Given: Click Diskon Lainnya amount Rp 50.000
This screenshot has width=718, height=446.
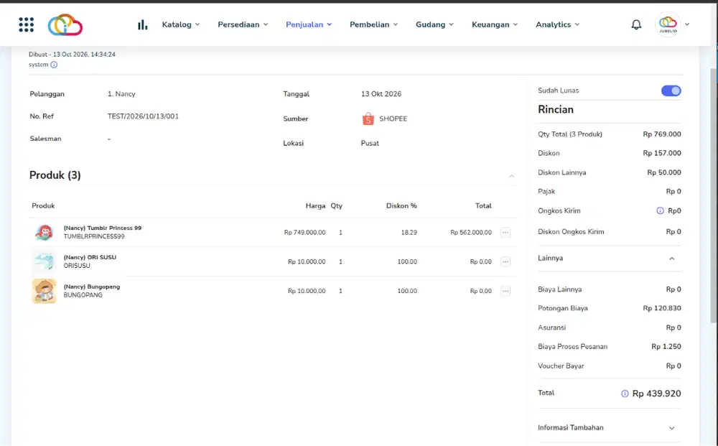Looking at the screenshot, I should coord(664,172).
